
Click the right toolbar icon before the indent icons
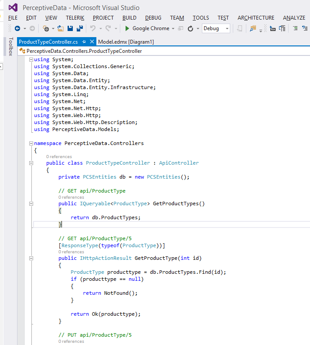282,28
